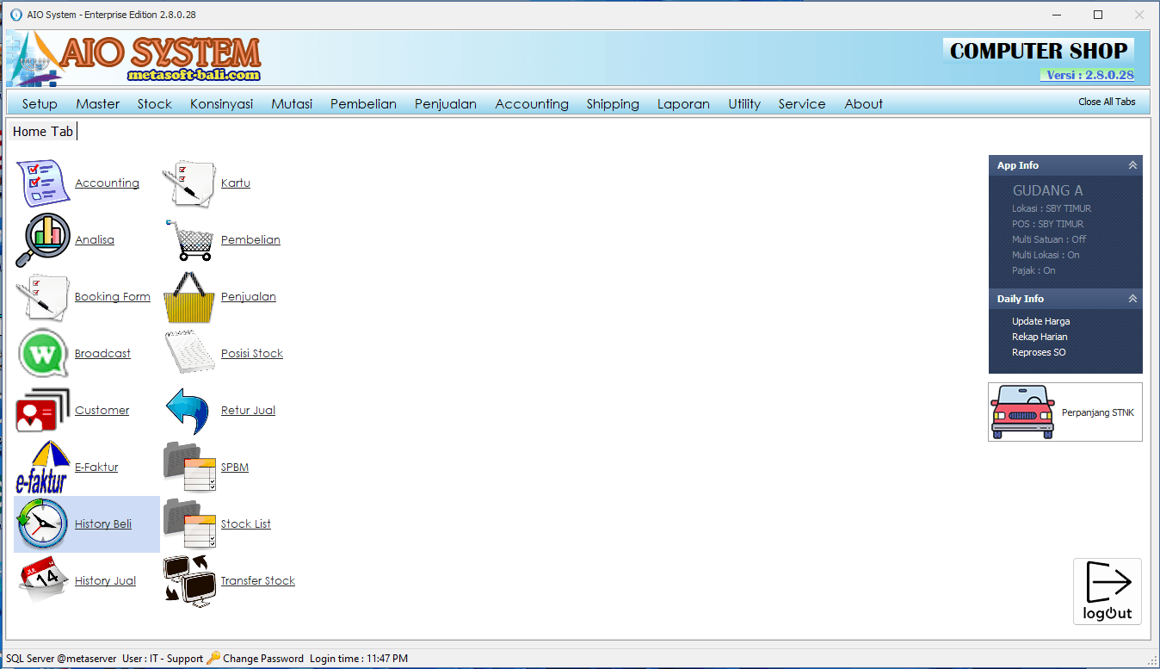Open the Accounting checklist icon
This screenshot has height=669, width=1160.
43,183
